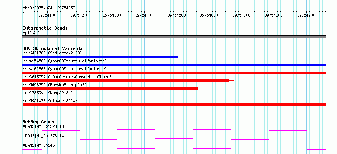The image size is (337, 154).
Task: Click the right arrowhead of the coordinate ruler
Action: (325, 12)
